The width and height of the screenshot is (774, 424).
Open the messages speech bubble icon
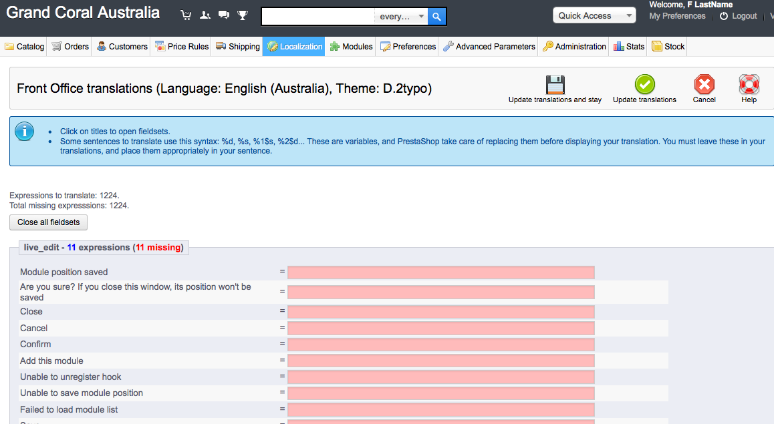pos(224,15)
